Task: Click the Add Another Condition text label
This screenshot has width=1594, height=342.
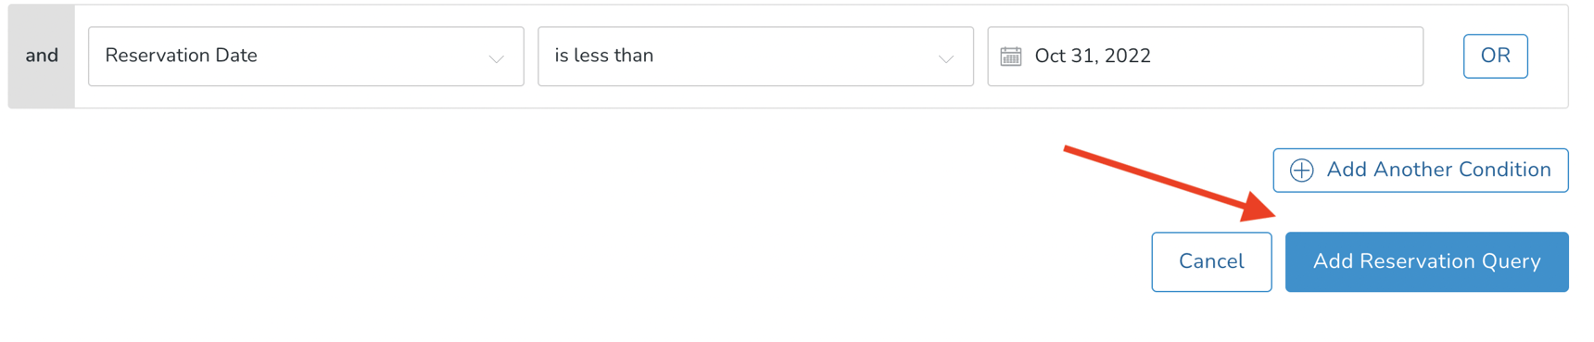Action: 1438,170
